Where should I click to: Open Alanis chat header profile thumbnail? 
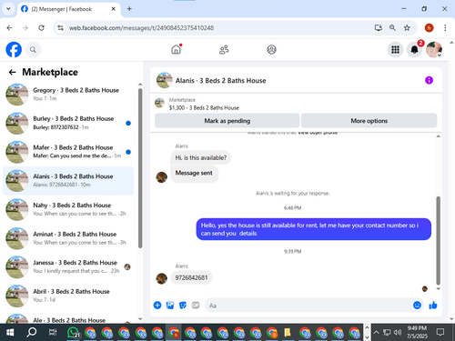click(x=165, y=80)
